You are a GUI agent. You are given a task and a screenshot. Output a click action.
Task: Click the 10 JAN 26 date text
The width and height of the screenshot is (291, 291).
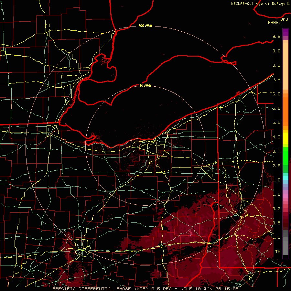208,289
